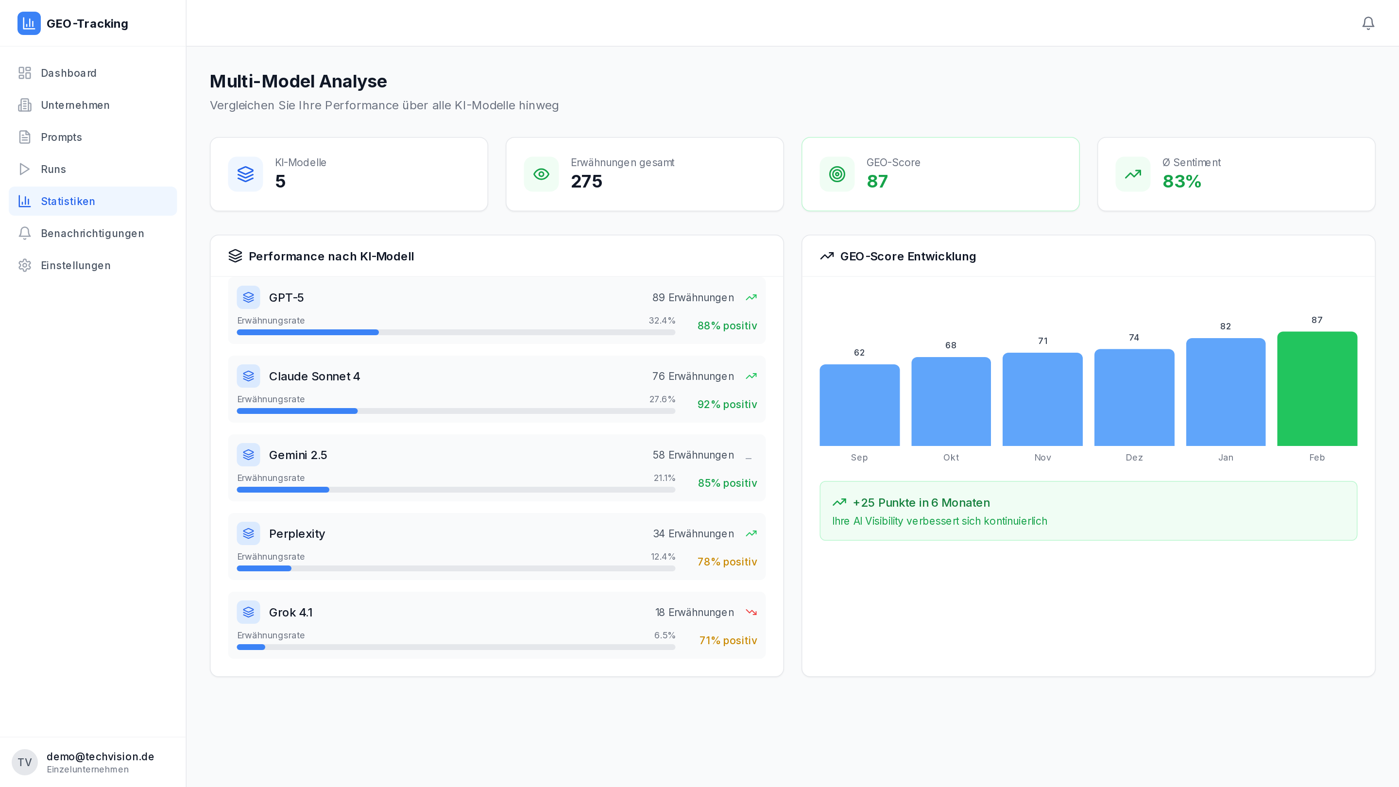Click the Claude Sonnet 4 model icon
Image resolution: width=1399 pixels, height=787 pixels.
tap(248, 376)
